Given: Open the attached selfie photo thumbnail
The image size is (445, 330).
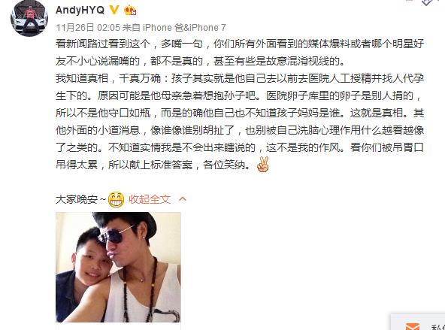Looking at the screenshot, I should 118,267.
